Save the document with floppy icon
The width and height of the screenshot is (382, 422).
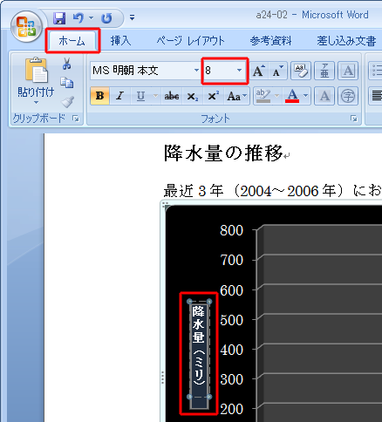(59, 18)
